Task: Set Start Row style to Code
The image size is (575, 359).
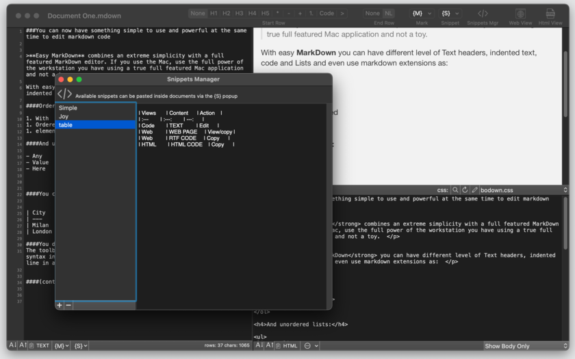Action: (x=327, y=13)
